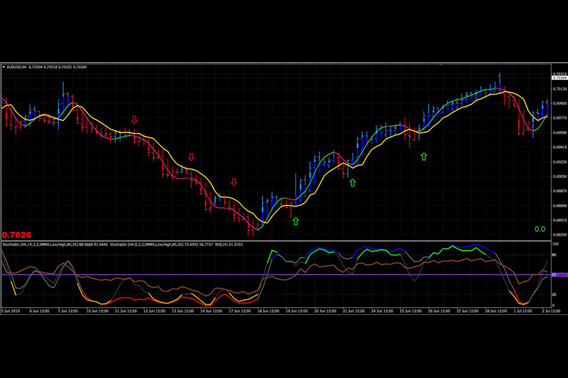Viewport: 568px width, 378px height.
Task: Select the 14 Jun 12:00 time label
Action: [x=211, y=311]
